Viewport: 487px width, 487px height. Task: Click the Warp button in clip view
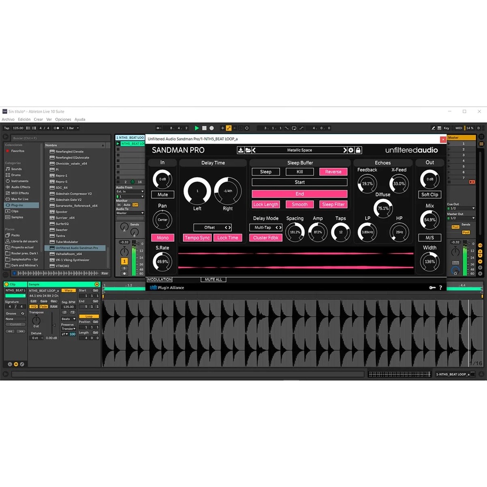pos(68,291)
